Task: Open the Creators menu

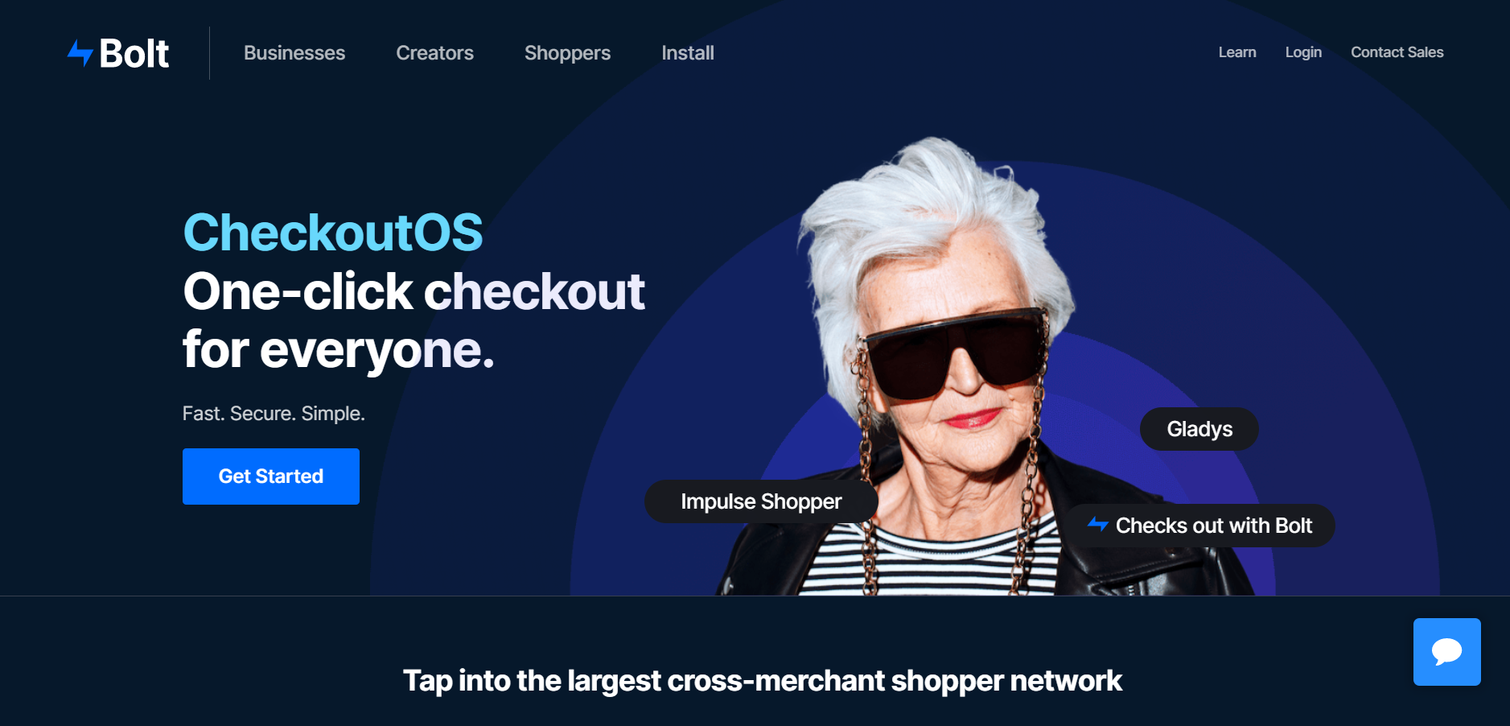Action: (434, 53)
